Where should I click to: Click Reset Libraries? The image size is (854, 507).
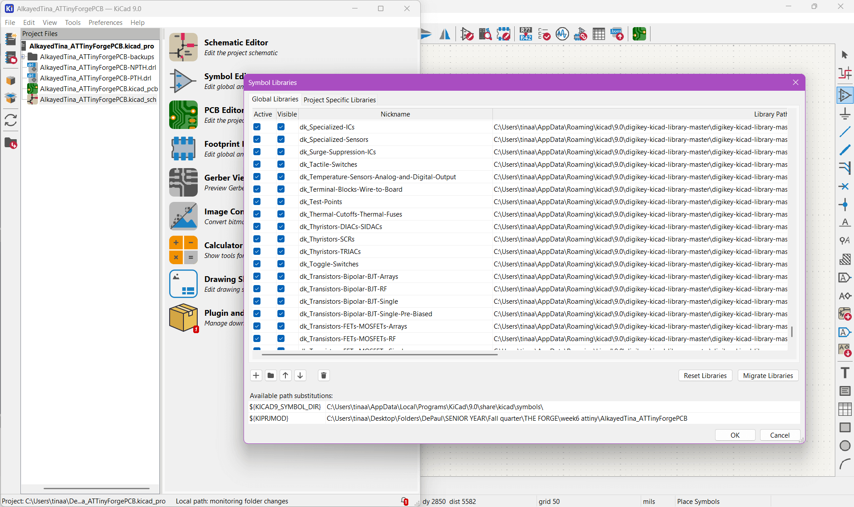pyautogui.click(x=705, y=375)
